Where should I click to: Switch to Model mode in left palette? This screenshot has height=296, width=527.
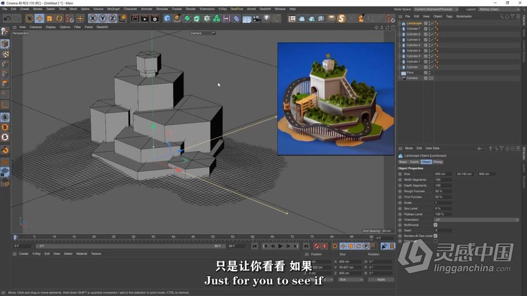coord(5,44)
